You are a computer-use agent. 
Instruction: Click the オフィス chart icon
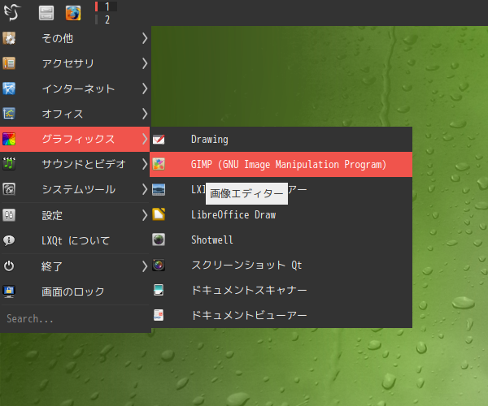pos(9,114)
